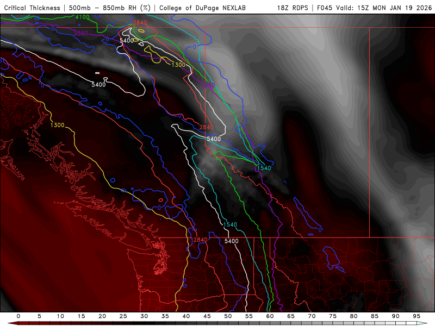Click the colorbar tick label "0"
Screen dimensions: 435x326
click(18, 316)
